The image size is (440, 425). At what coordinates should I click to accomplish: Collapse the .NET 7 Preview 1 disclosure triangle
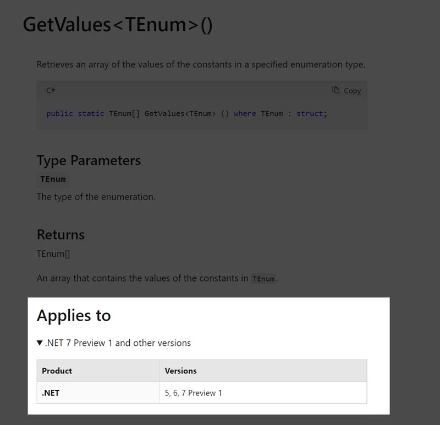click(40, 343)
